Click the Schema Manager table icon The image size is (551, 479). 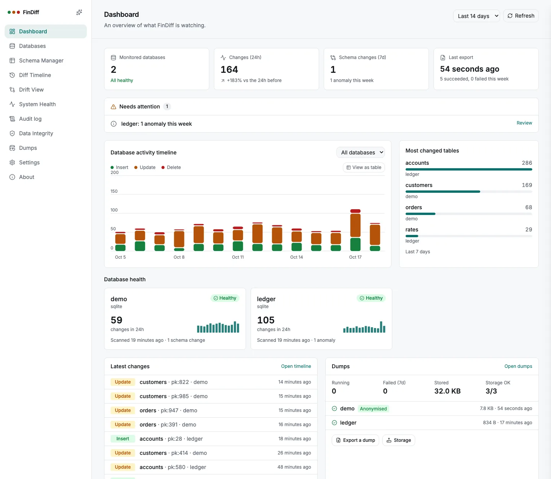[12, 61]
